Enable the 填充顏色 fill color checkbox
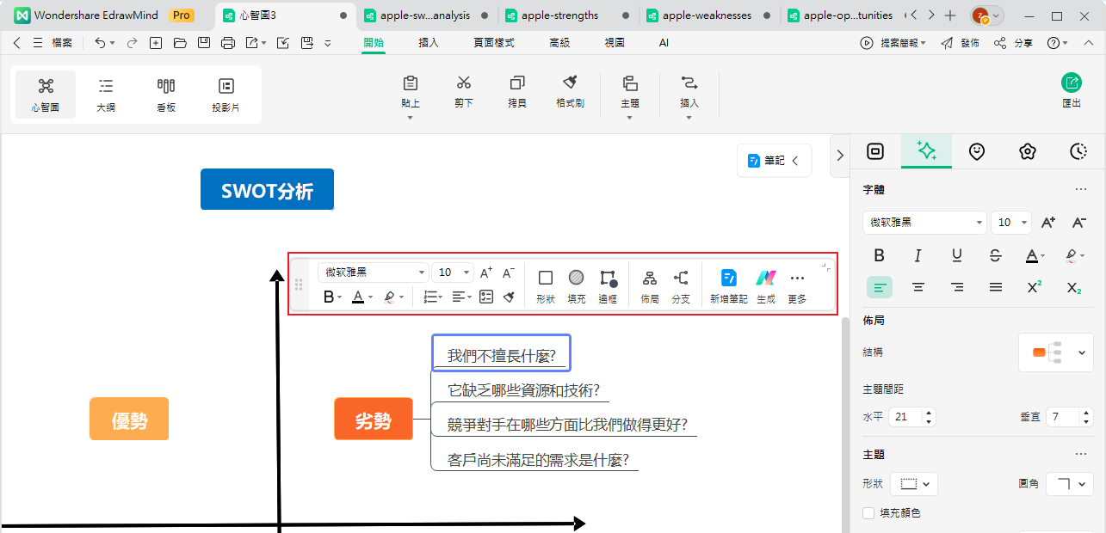The image size is (1106, 533). point(868,513)
